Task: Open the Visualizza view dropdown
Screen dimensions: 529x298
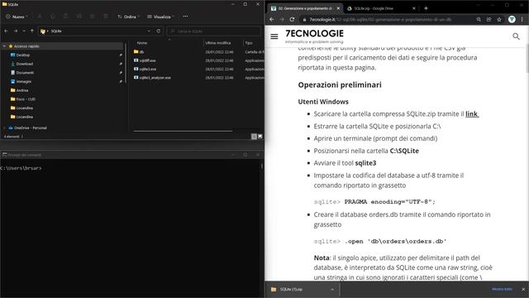Action: pos(160,17)
